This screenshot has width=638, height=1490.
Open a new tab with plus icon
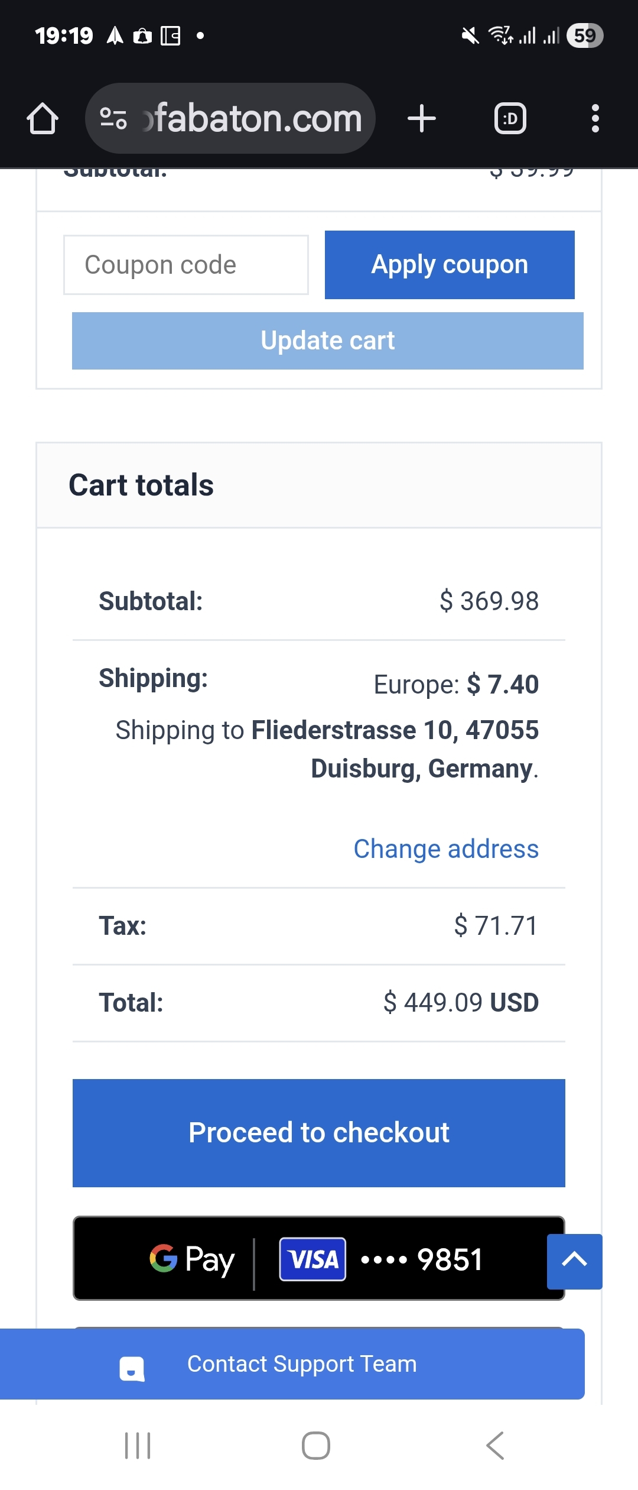(422, 118)
